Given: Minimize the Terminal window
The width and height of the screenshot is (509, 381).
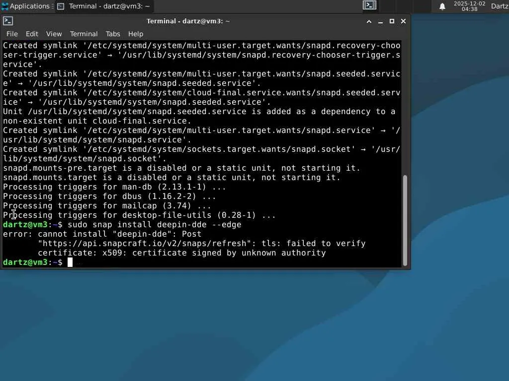Looking at the screenshot, I should coord(380,21).
